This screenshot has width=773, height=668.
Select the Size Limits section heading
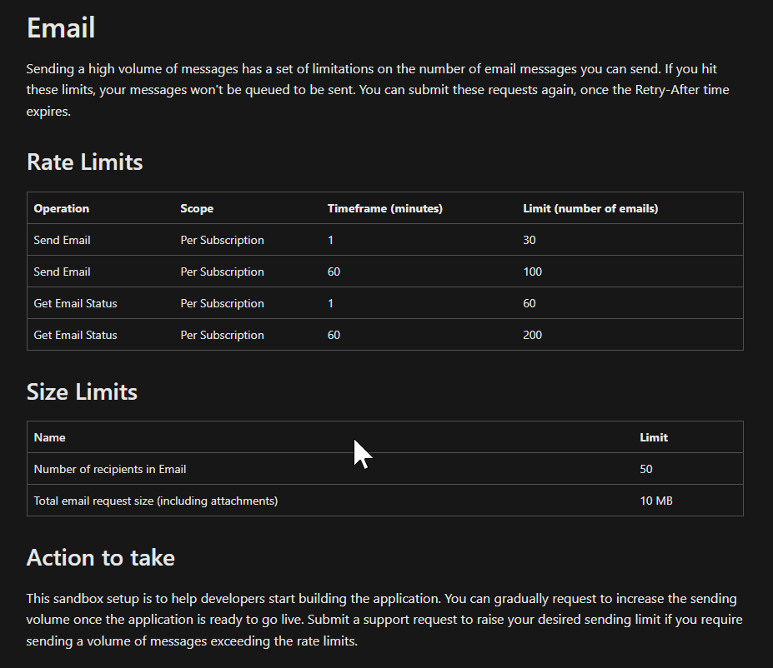(x=81, y=391)
